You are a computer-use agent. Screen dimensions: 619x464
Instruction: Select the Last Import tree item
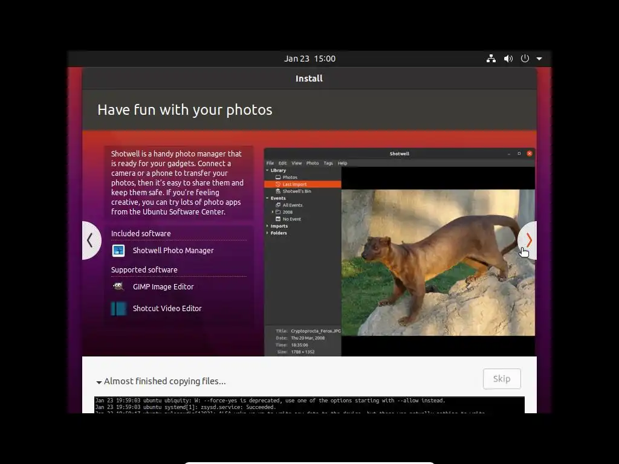pyautogui.click(x=302, y=184)
